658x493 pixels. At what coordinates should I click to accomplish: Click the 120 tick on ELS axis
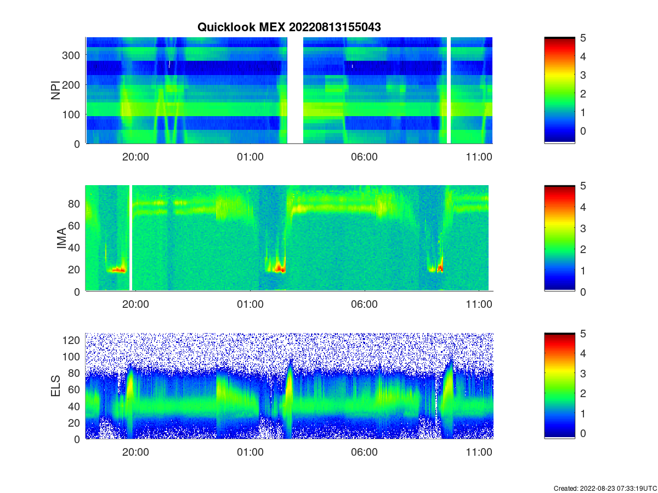pos(72,340)
